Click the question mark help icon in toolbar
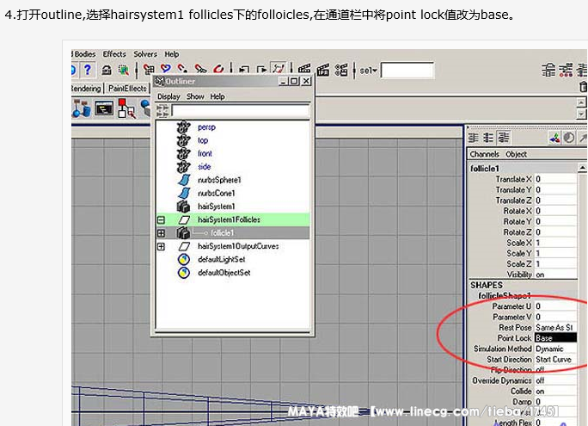 [87, 70]
